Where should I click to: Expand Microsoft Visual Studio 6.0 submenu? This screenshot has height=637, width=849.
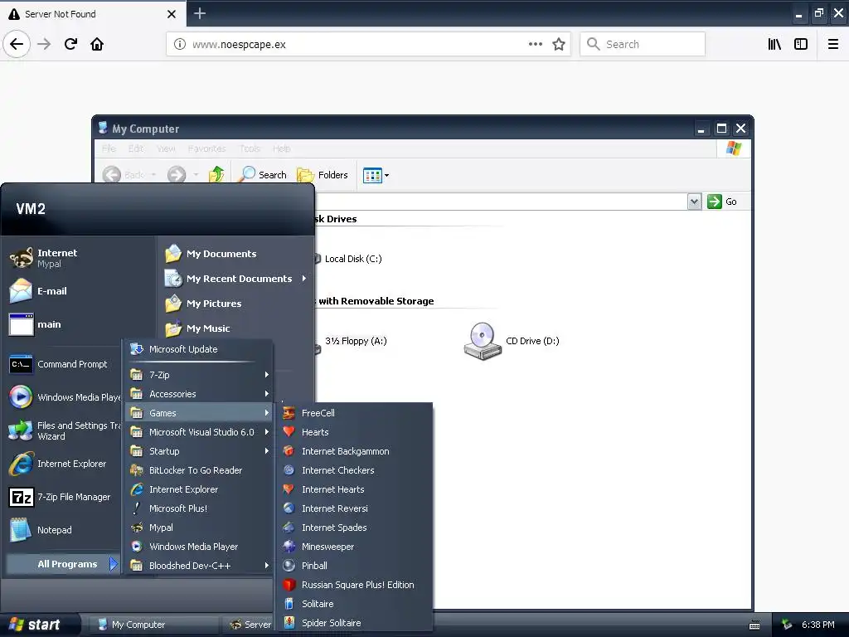point(199,431)
